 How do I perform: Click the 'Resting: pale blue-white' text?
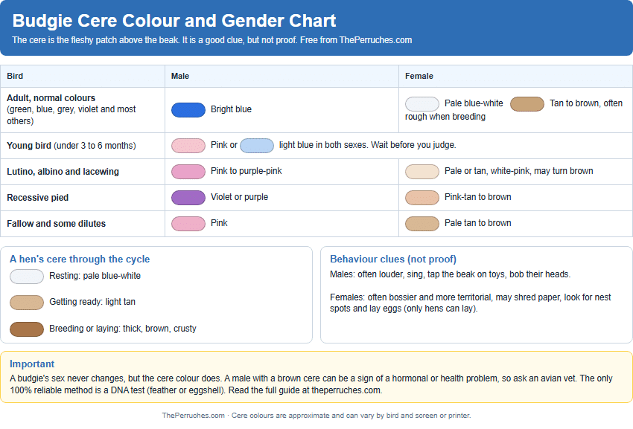click(x=95, y=276)
